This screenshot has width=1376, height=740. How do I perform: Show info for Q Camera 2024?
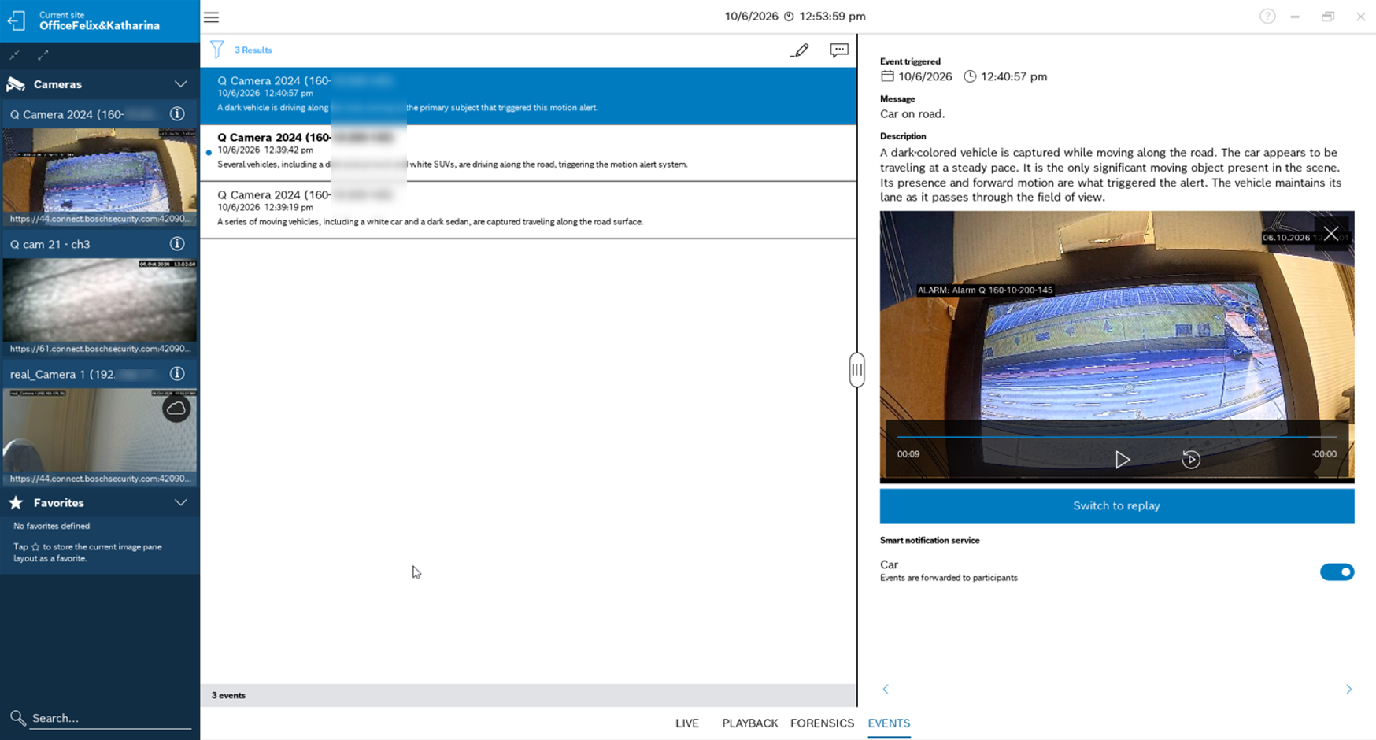tap(177, 114)
